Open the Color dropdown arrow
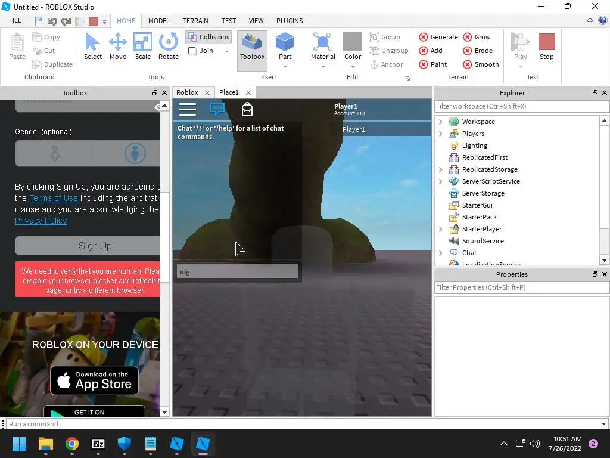The height and width of the screenshot is (458, 610). 353,67
